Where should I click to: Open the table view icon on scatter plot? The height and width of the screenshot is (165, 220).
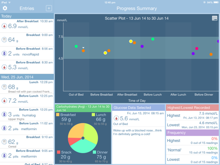pyautogui.click(x=214, y=18)
